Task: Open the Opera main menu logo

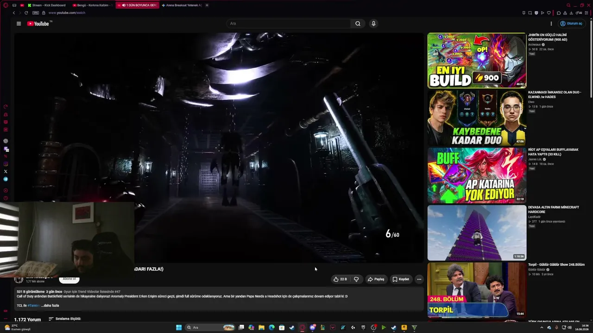Action: [6, 5]
